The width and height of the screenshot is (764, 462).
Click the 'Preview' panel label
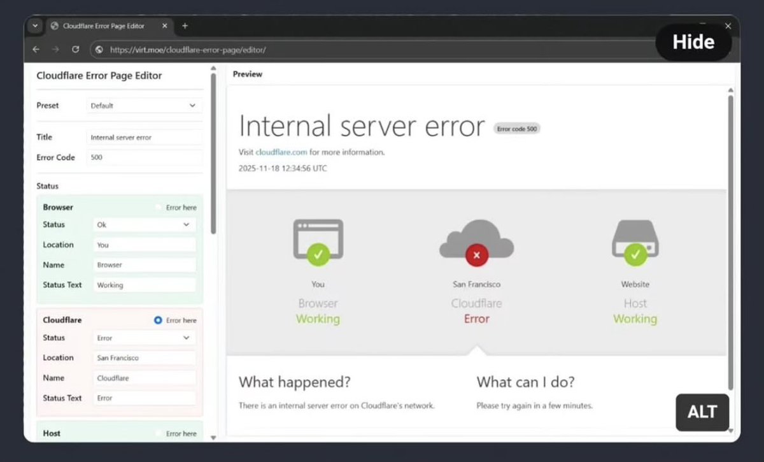247,74
